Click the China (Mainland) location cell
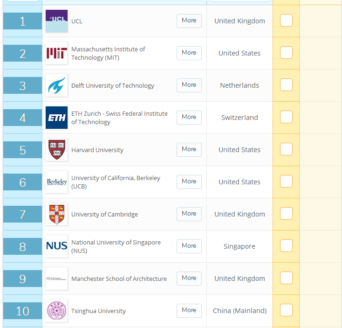The image size is (342, 328). pyautogui.click(x=239, y=311)
